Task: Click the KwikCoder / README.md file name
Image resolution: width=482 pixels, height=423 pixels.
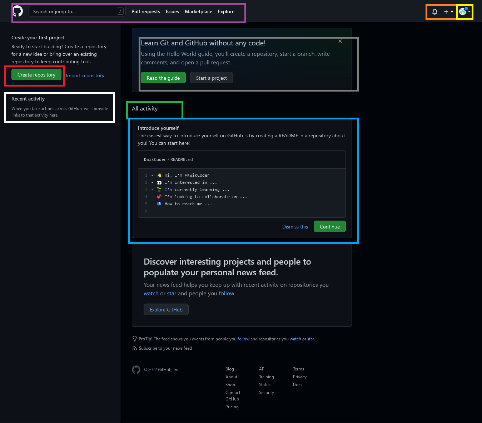Action: click(x=168, y=159)
